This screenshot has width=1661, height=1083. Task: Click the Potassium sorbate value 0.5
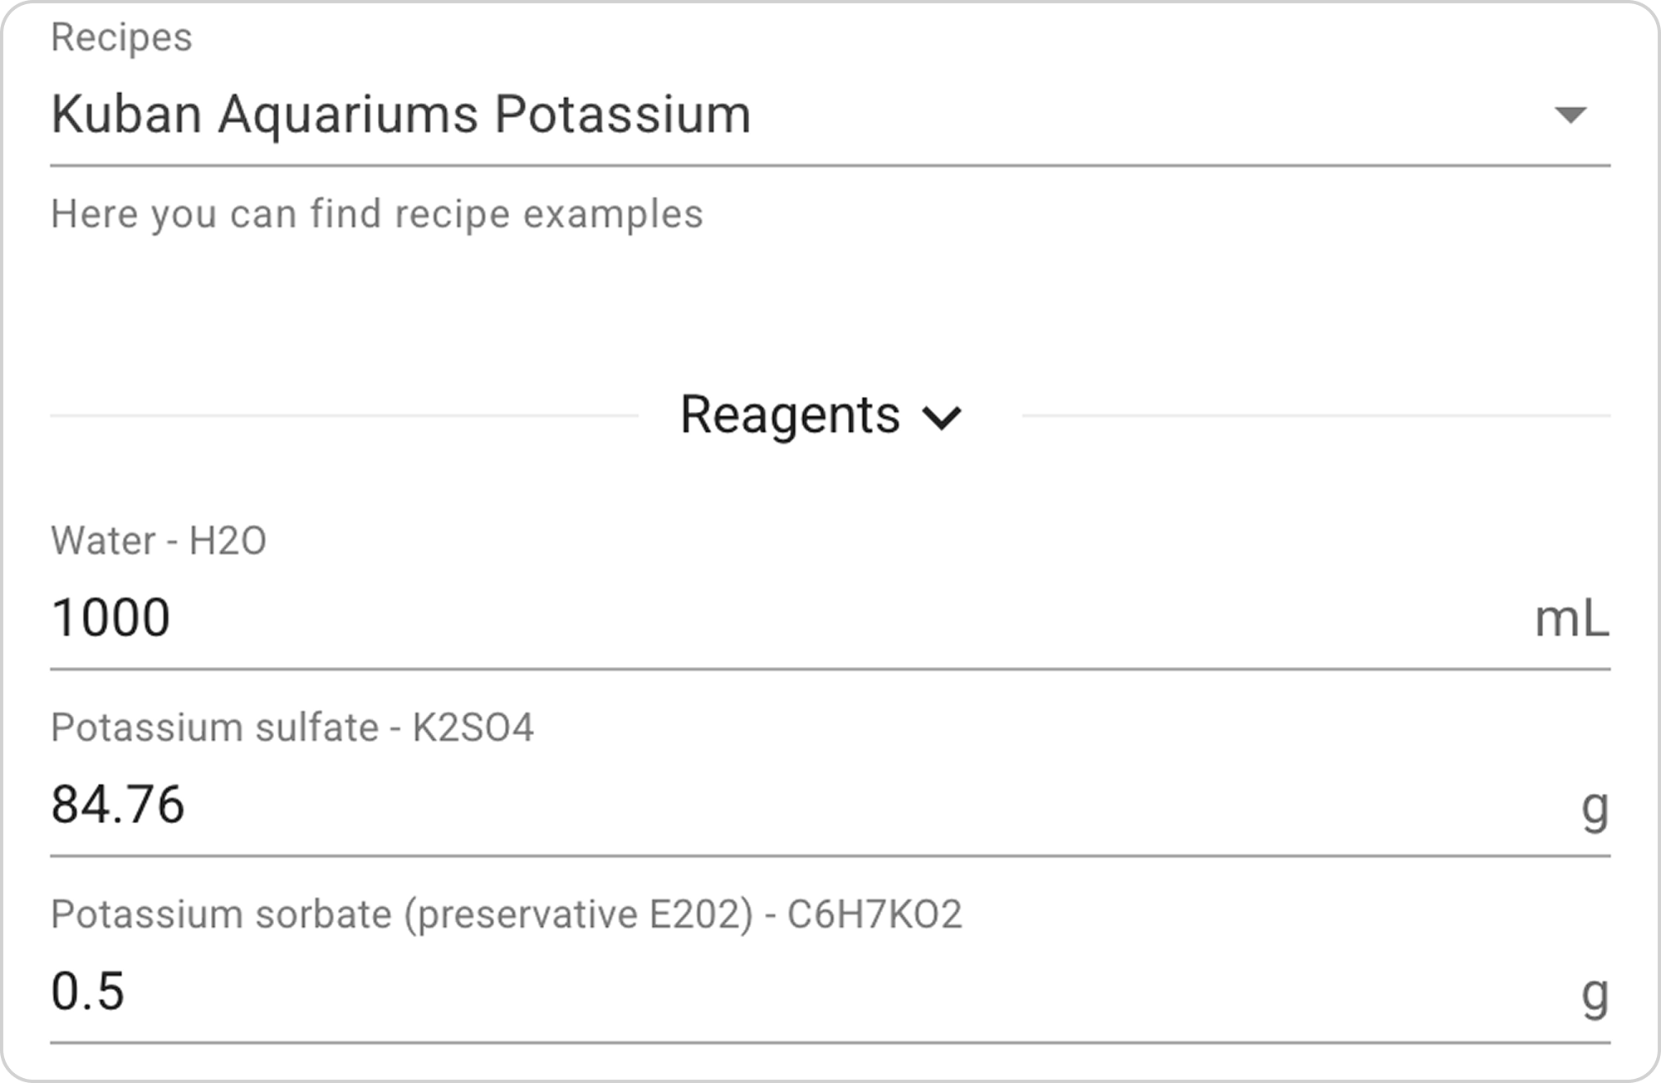point(88,992)
